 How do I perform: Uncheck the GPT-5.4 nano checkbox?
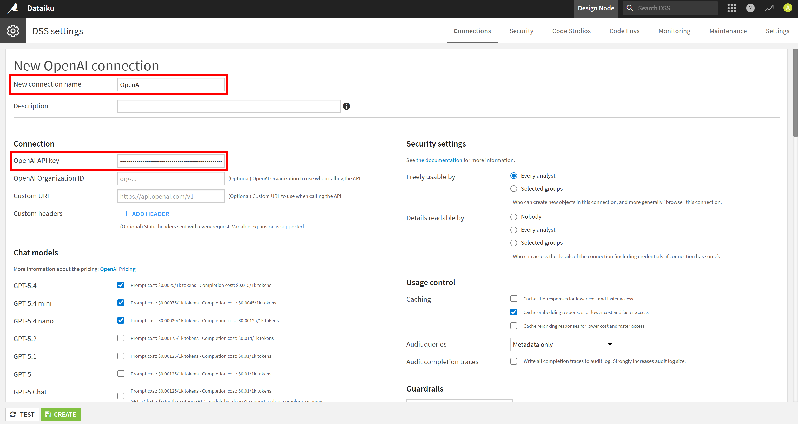pyautogui.click(x=121, y=321)
